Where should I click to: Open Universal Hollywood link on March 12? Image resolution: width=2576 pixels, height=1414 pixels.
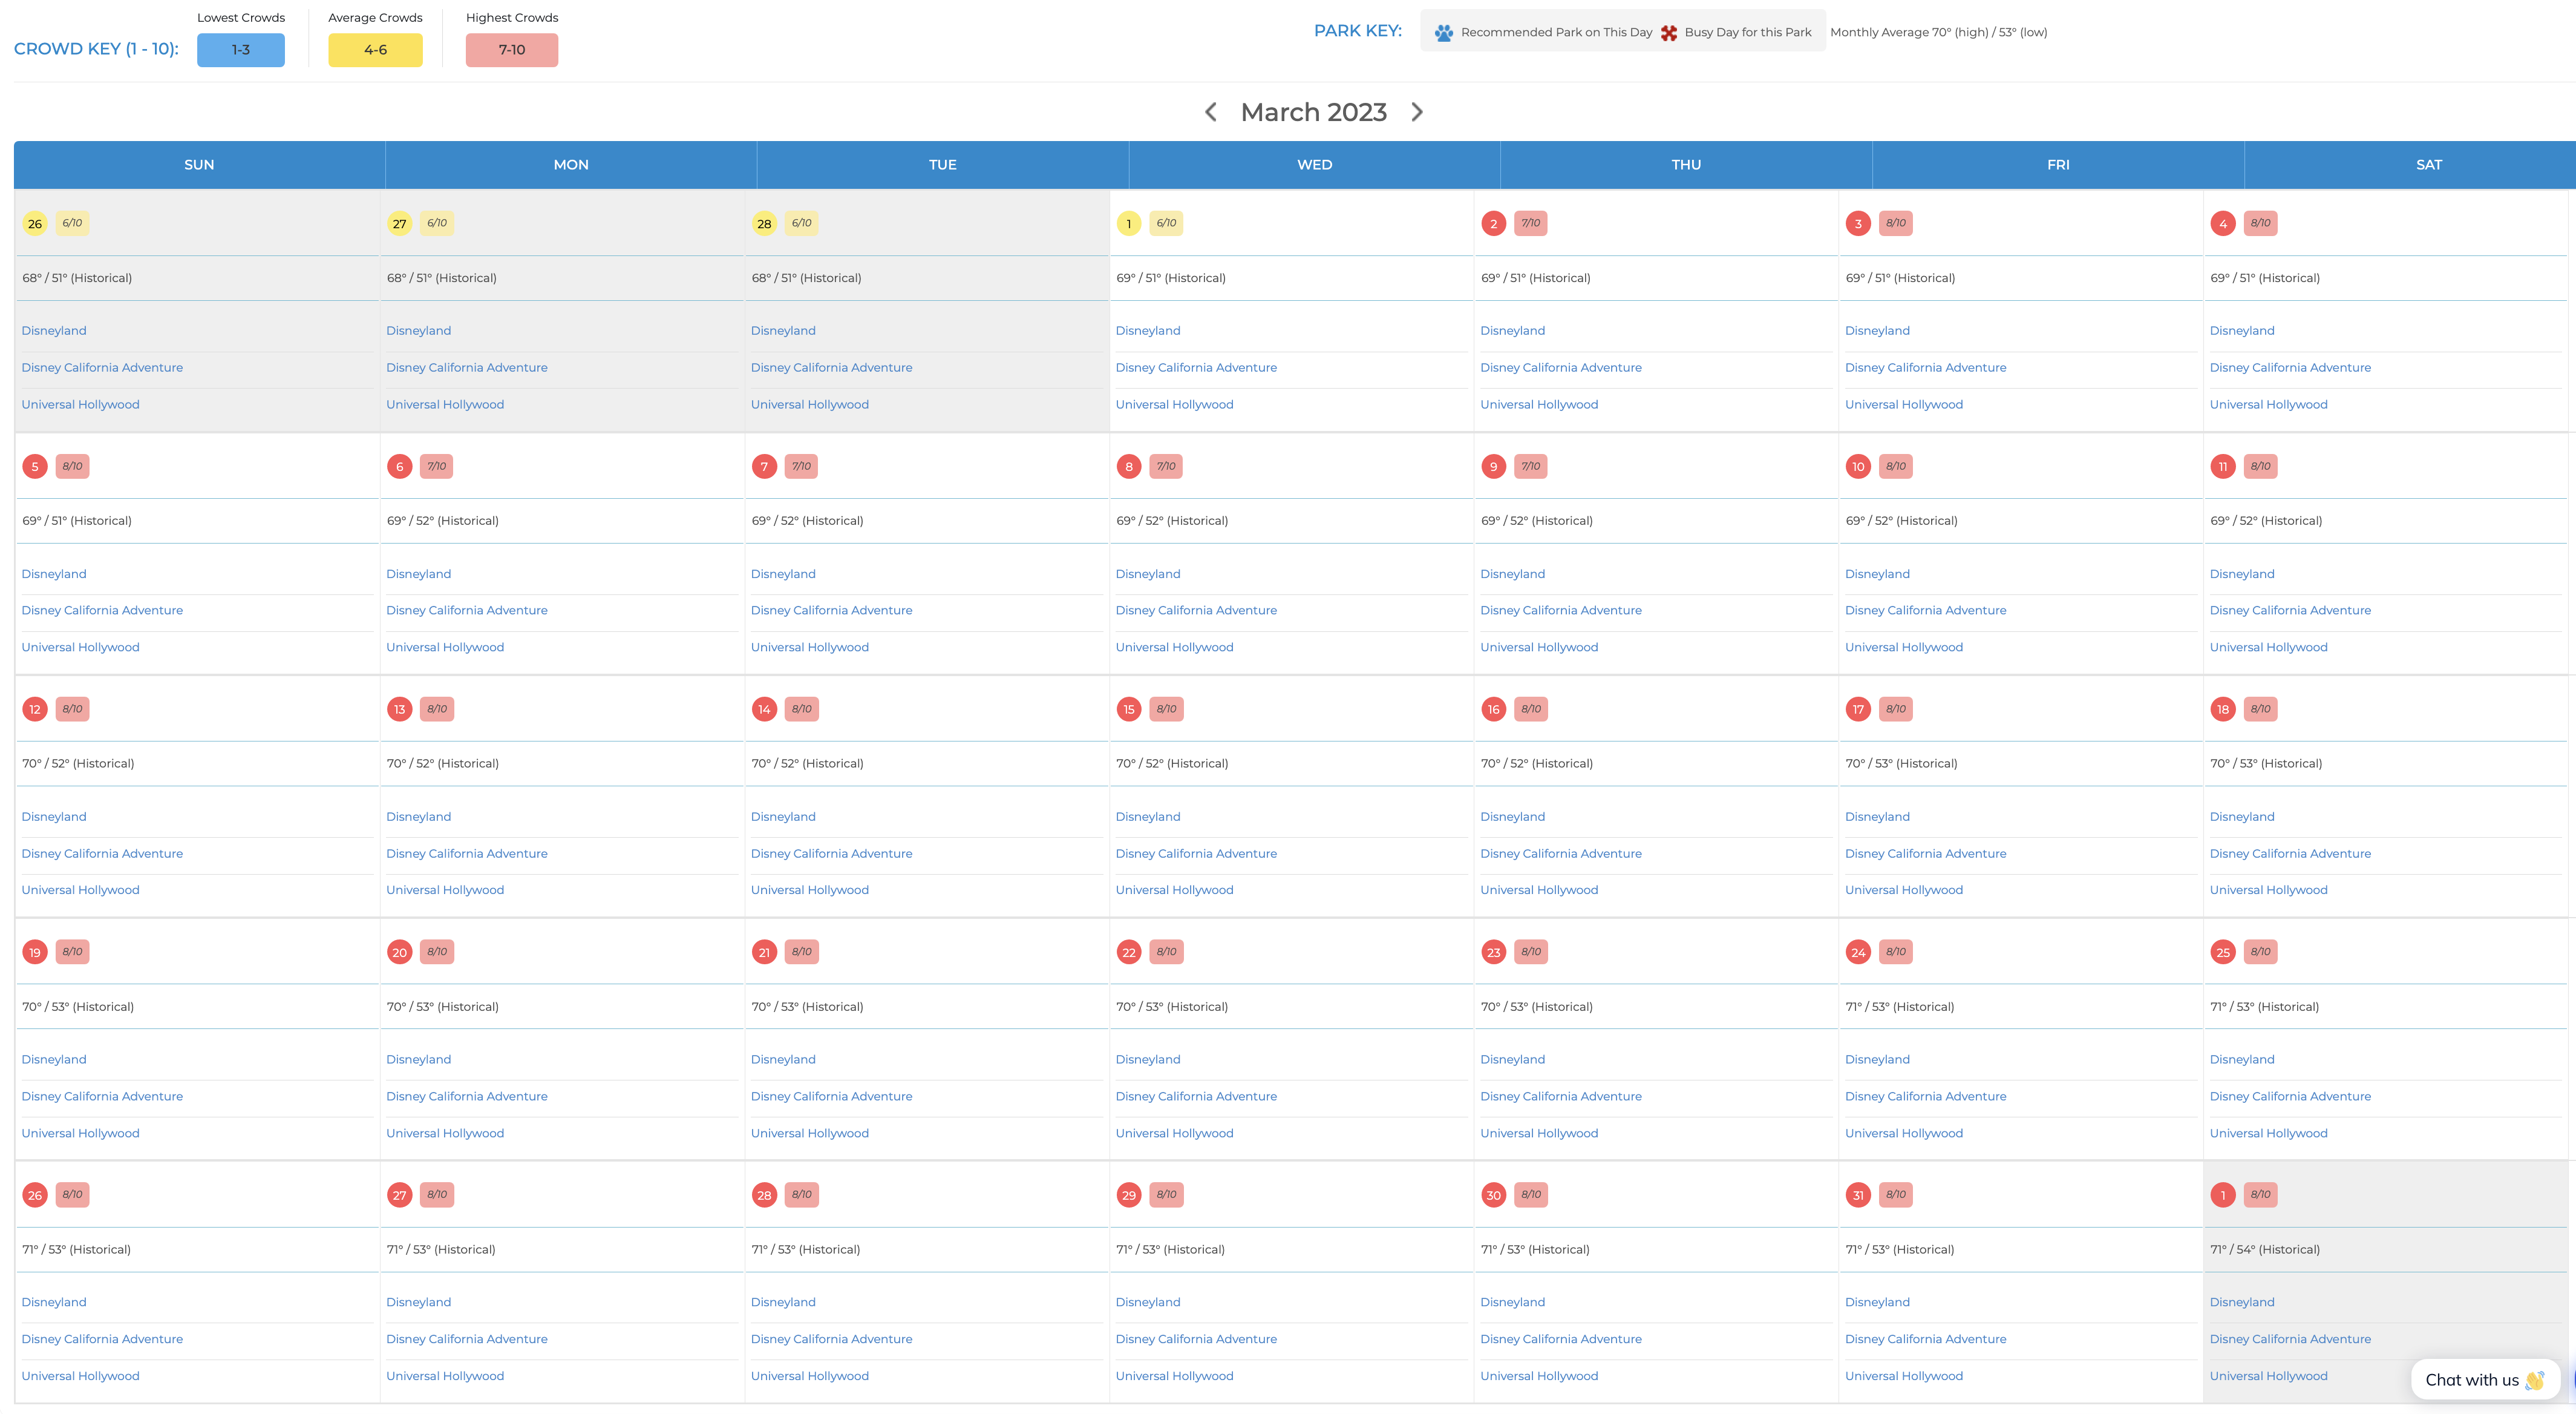point(80,890)
